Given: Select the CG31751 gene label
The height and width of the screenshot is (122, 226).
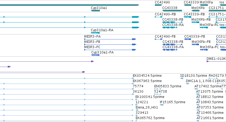Looking at the screenshot, I should 216,8.
